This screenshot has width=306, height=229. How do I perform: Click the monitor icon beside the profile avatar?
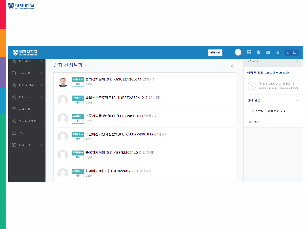click(249, 52)
